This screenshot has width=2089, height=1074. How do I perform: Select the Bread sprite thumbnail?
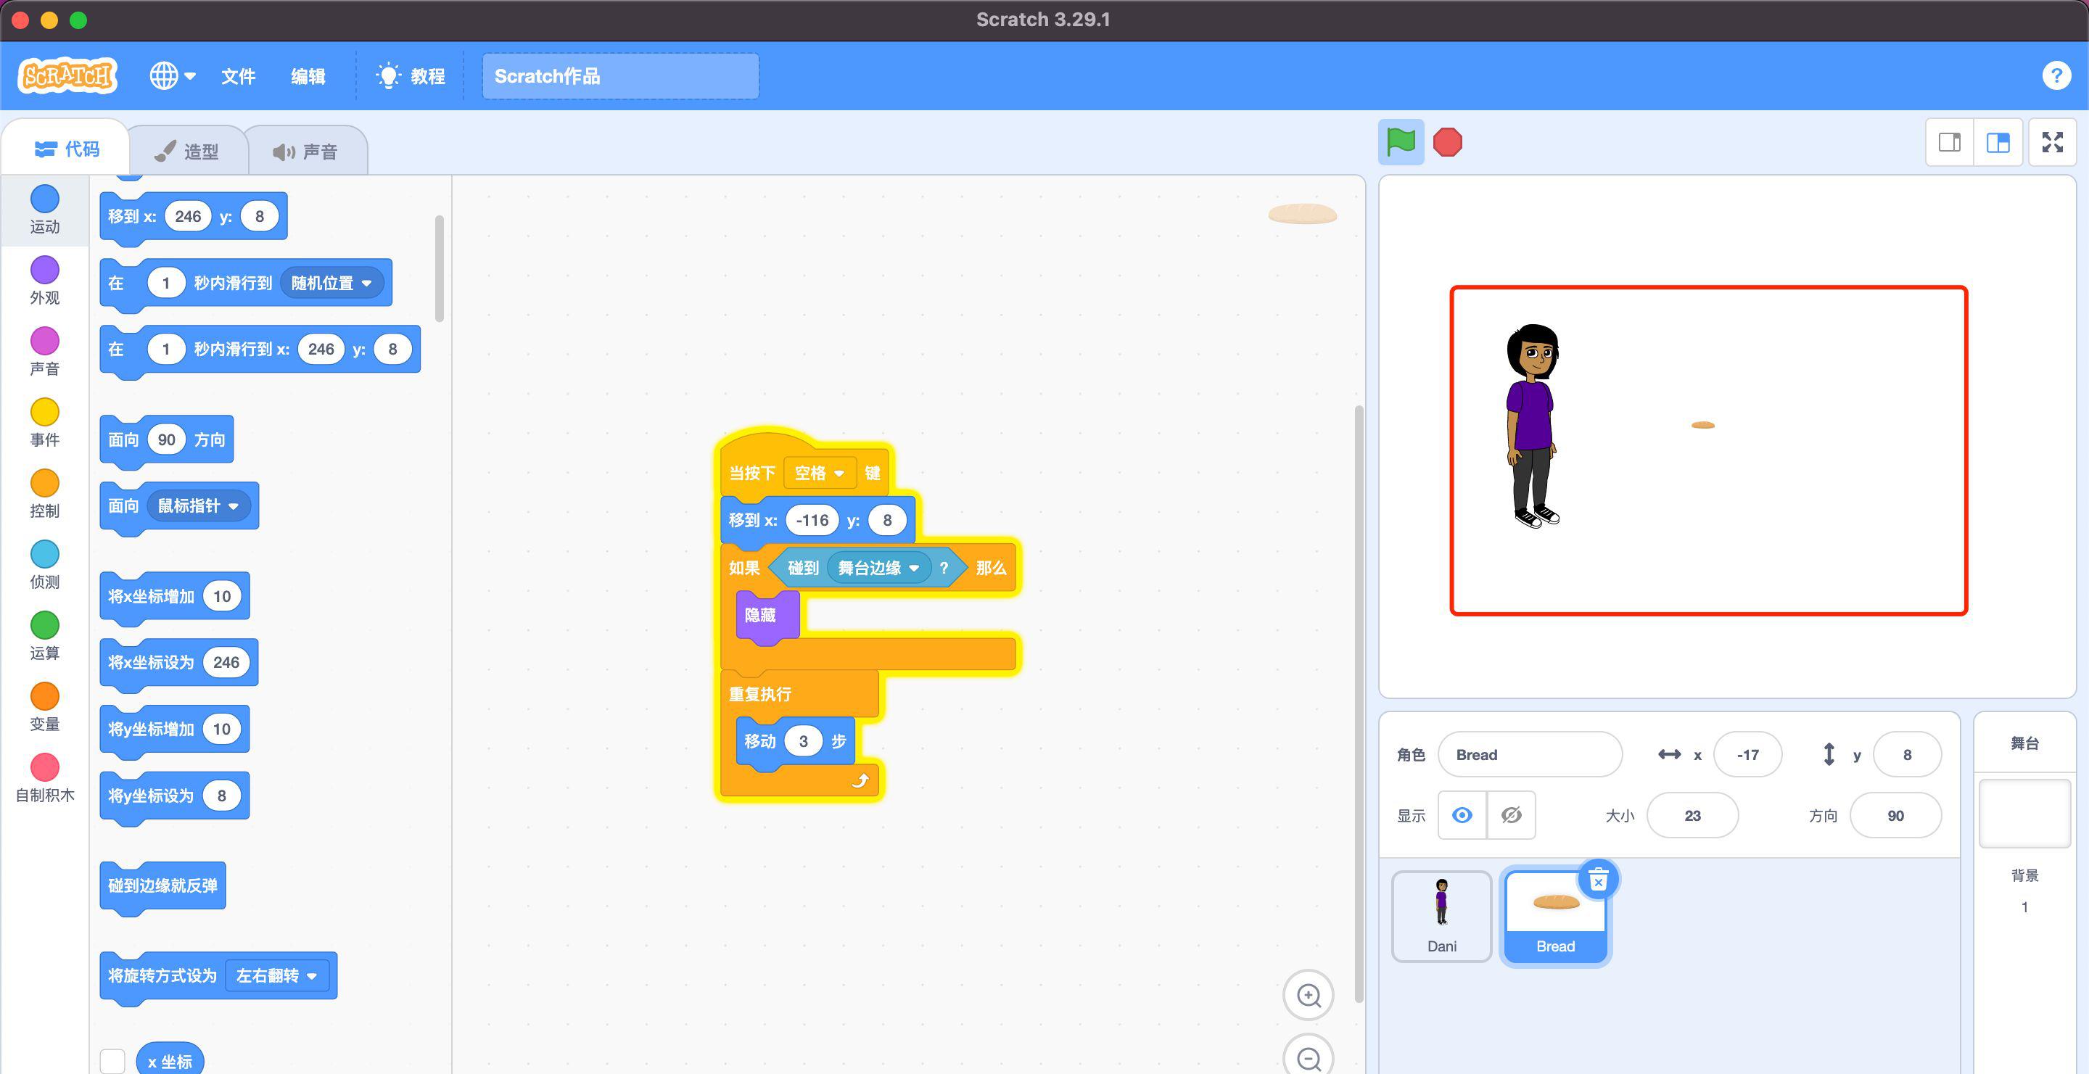(x=1554, y=916)
